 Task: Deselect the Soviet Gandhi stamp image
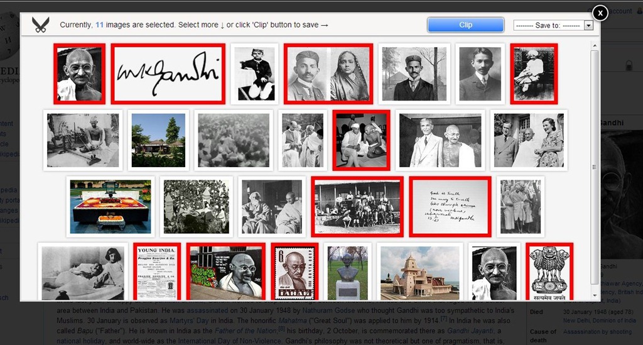pos(295,272)
